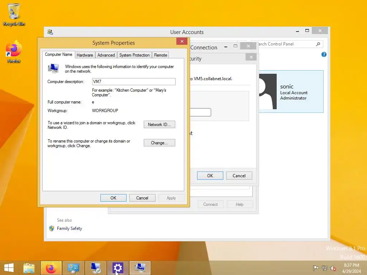Cancel the security credentials dialog

click(239, 175)
